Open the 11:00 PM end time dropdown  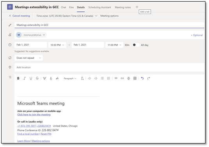coord(114,45)
